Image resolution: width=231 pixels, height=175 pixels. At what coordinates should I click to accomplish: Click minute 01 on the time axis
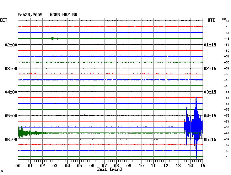[30, 165]
